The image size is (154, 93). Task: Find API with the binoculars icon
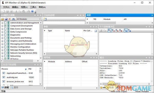point(13,19)
